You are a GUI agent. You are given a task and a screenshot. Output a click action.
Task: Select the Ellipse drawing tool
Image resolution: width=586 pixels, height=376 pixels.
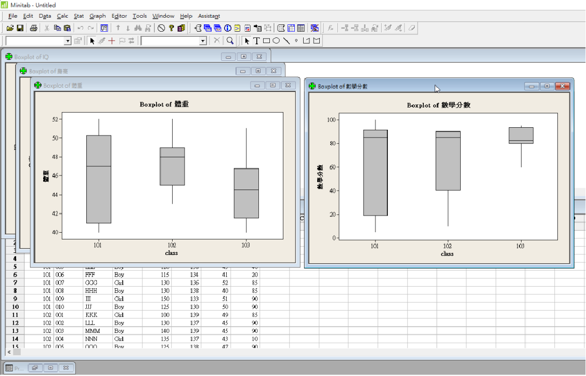pyautogui.click(x=276, y=41)
